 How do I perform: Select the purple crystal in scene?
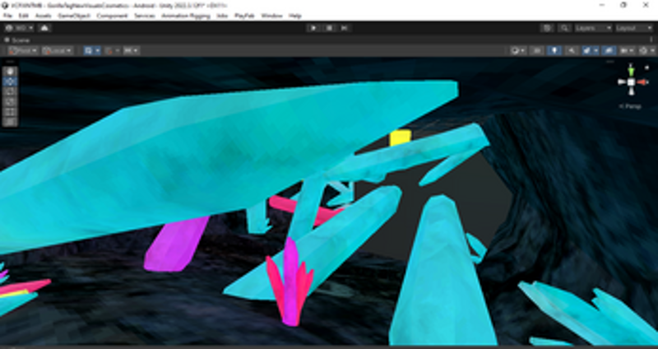[176, 244]
